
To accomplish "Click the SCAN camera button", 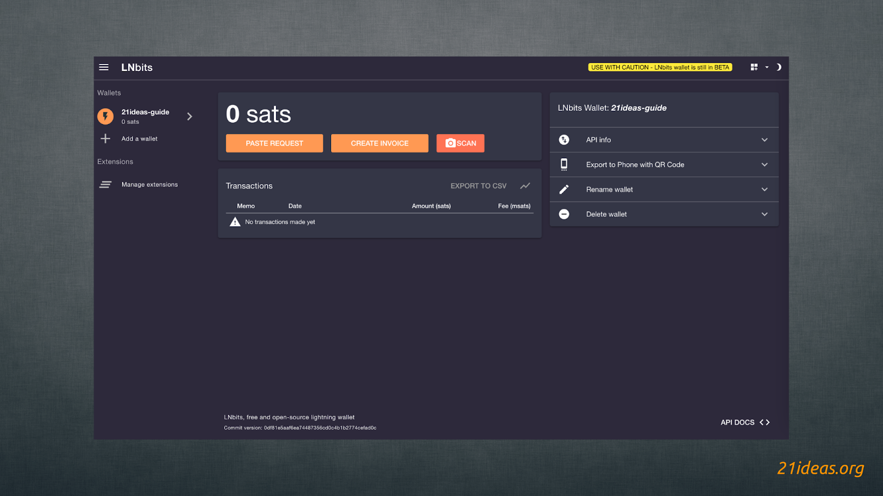I will coord(460,143).
